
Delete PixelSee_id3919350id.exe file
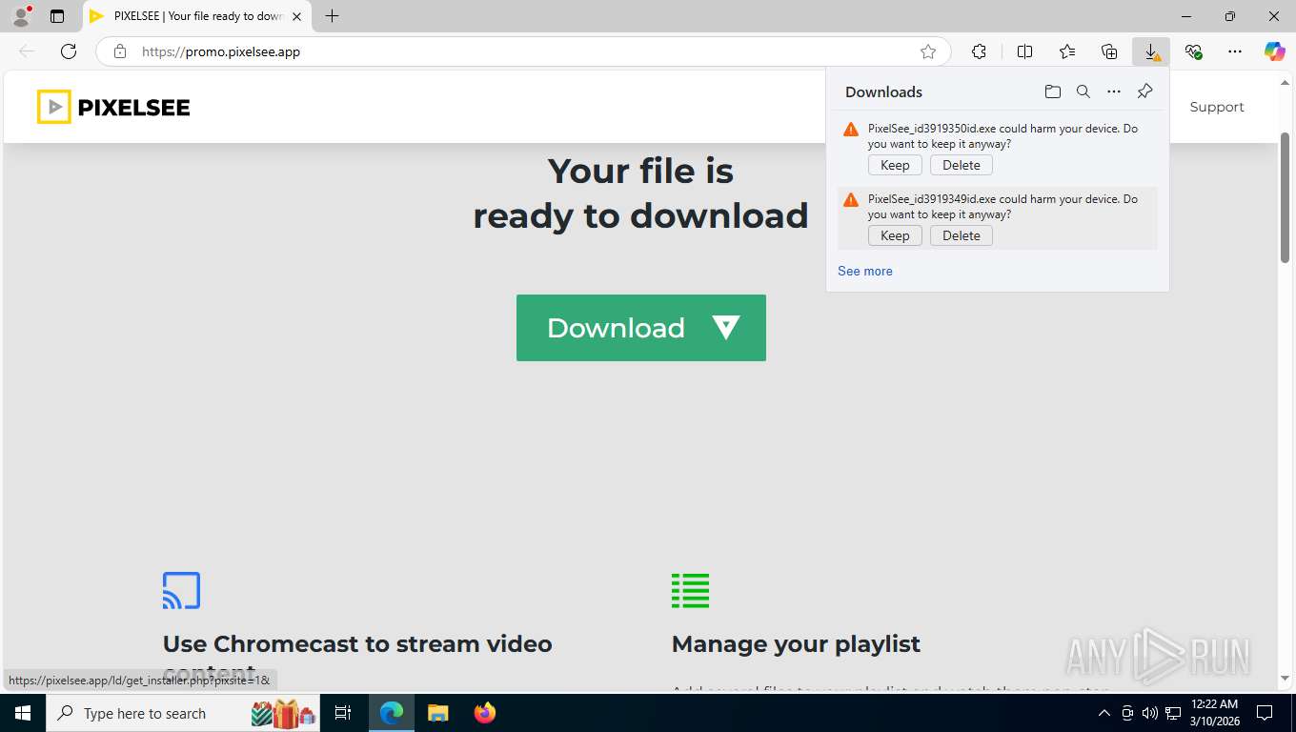pyautogui.click(x=962, y=165)
